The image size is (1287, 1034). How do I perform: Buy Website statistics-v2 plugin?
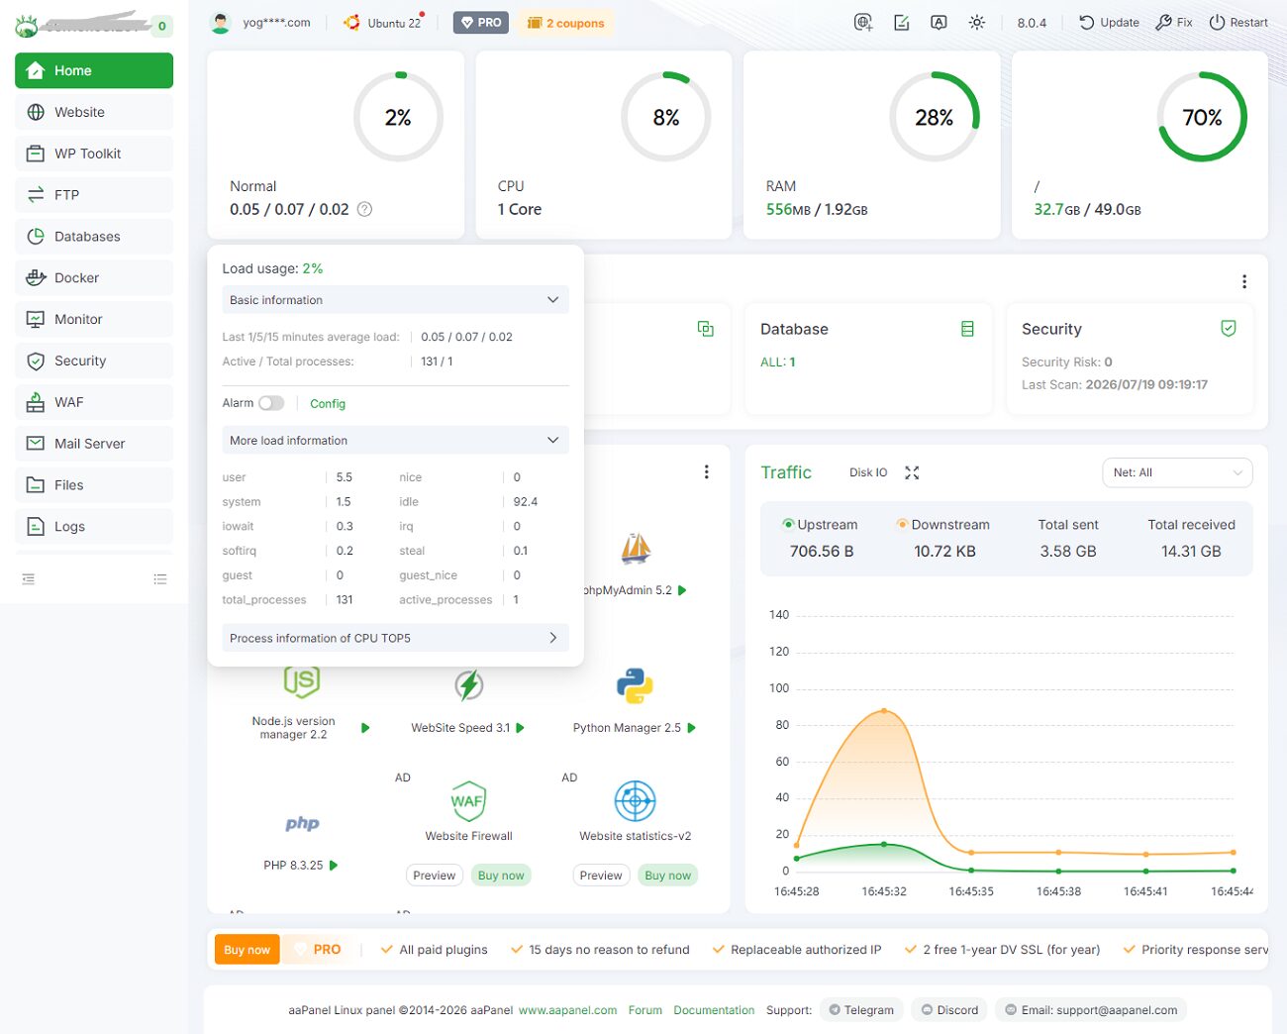(x=668, y=876)
